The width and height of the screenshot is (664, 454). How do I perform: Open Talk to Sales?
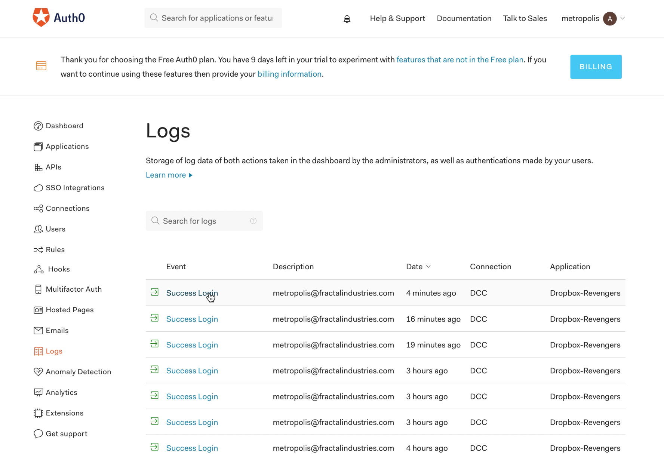coord(525,18)
